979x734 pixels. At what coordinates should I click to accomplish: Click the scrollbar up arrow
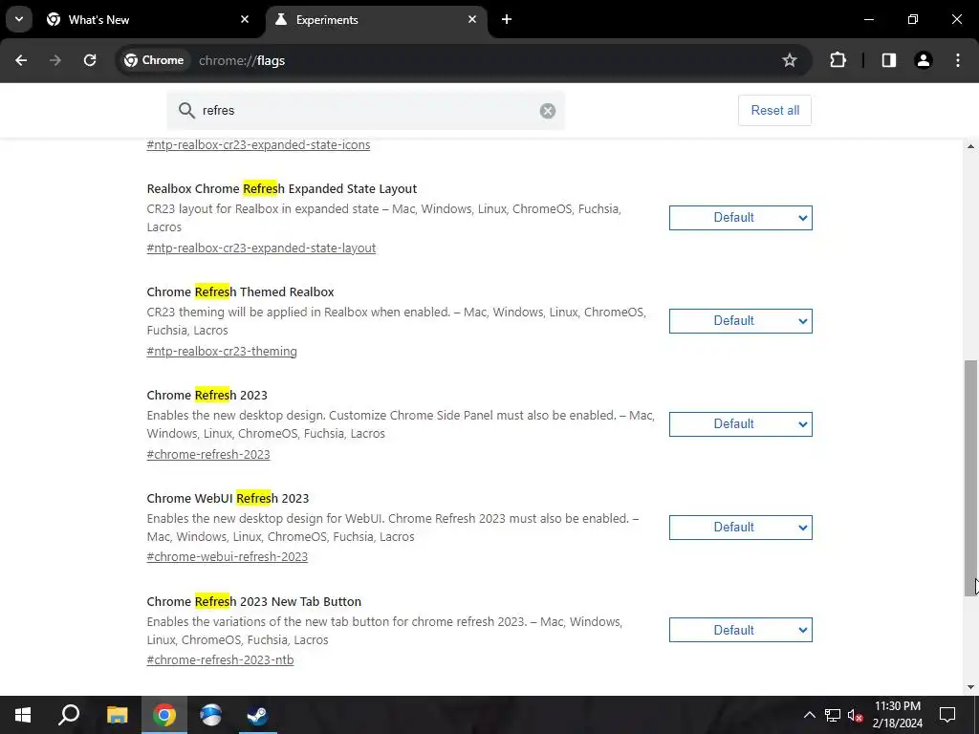click(x=971, y=146)
